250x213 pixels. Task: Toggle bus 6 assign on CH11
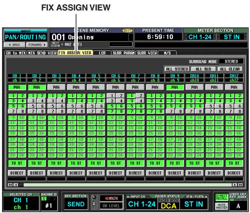click(x=219, y=106)
